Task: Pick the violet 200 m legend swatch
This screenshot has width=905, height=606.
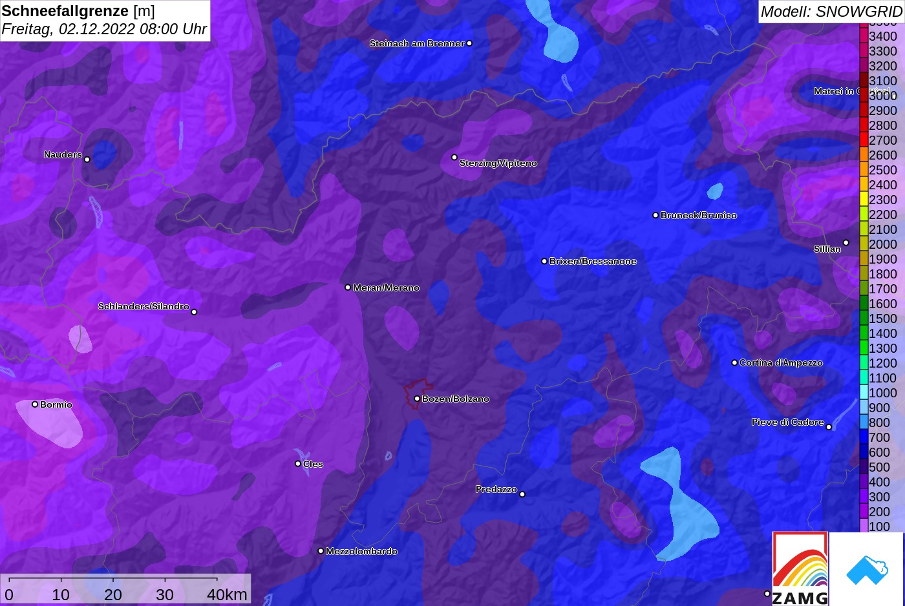Action: [x=864, y=511]
